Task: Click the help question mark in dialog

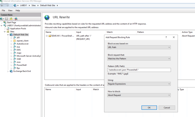Action: coord(166,37)
